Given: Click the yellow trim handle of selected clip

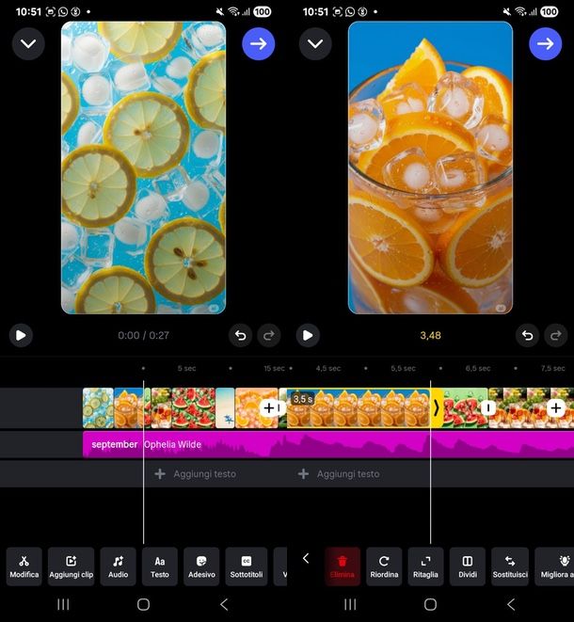Looking at the screenshot, I should pyautogui.click(x=437, y=408).
